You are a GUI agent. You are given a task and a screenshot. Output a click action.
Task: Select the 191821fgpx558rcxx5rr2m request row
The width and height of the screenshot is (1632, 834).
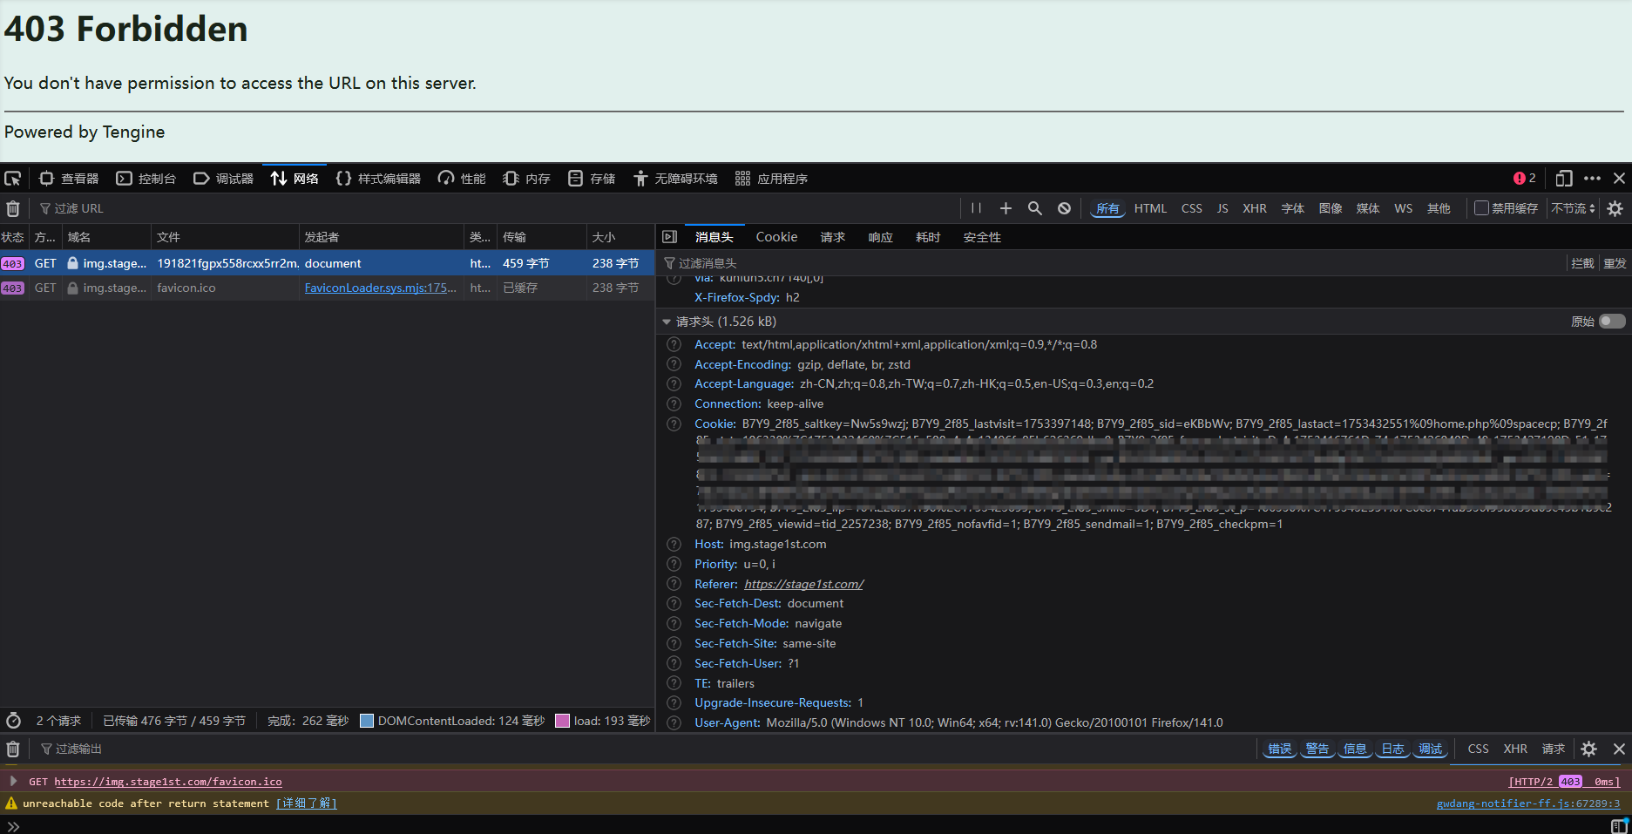point(327,263)
